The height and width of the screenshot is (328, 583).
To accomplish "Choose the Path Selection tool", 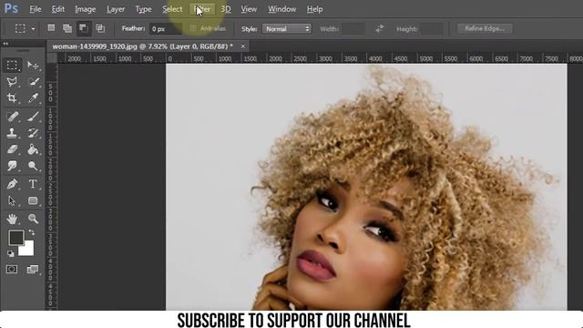I will pyautogui.click(x=12, y=200).
